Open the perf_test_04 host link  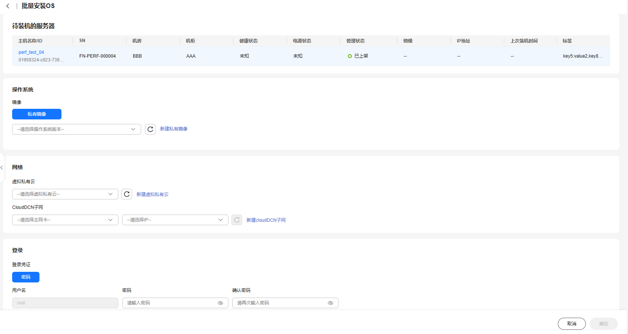(31, 52)
